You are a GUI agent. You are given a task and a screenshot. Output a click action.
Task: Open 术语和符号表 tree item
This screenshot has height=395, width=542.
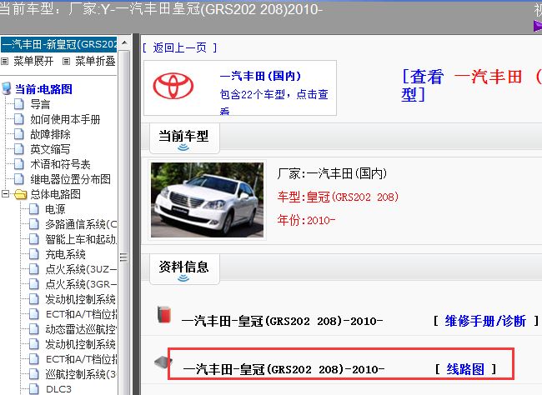(60, 164)
